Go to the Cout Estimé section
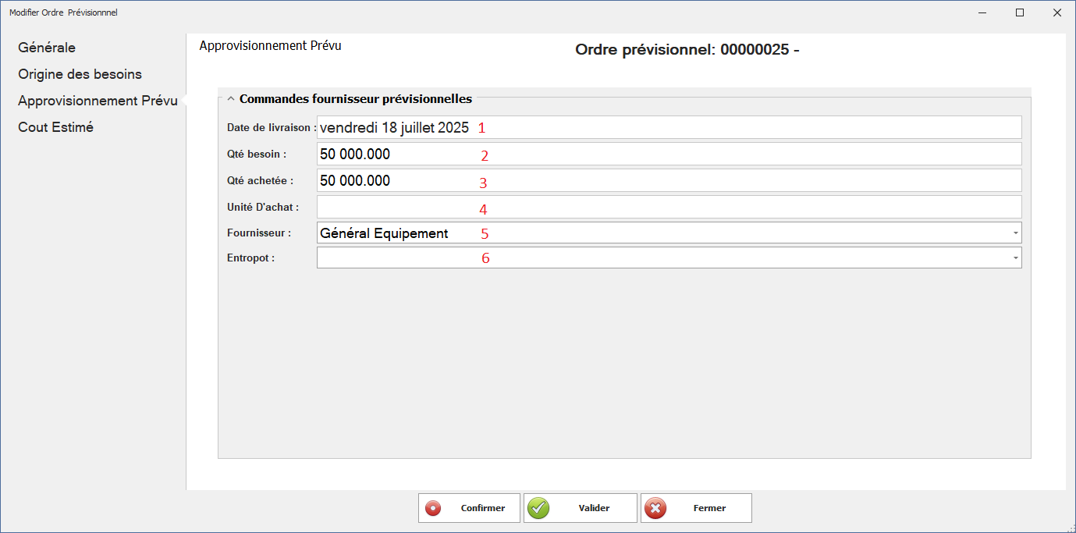Viewport: 1076px width, 533px height. tap(55, 127)
